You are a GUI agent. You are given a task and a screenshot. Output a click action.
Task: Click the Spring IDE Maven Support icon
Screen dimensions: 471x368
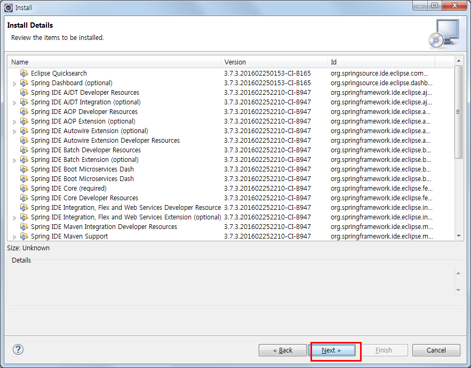coord(24,236)
